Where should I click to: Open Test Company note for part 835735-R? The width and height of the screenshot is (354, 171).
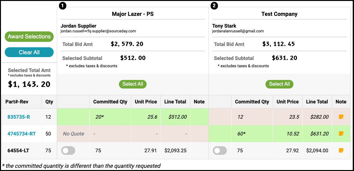pos(341,117)
